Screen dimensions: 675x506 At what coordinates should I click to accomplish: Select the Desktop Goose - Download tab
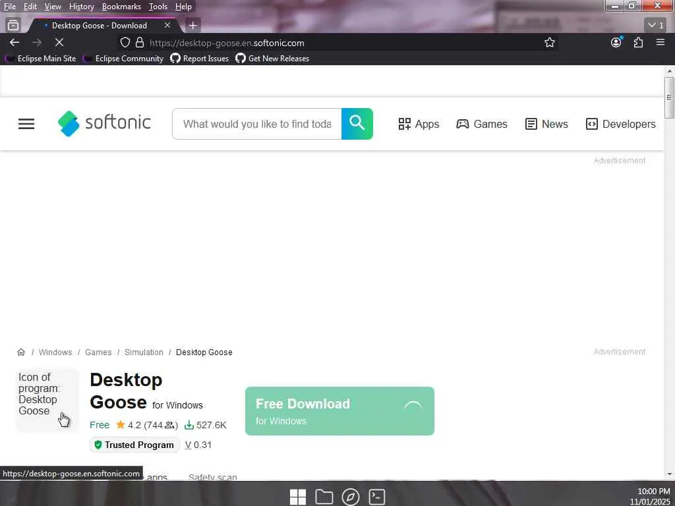pyautogui.click(x=100, y=26)
